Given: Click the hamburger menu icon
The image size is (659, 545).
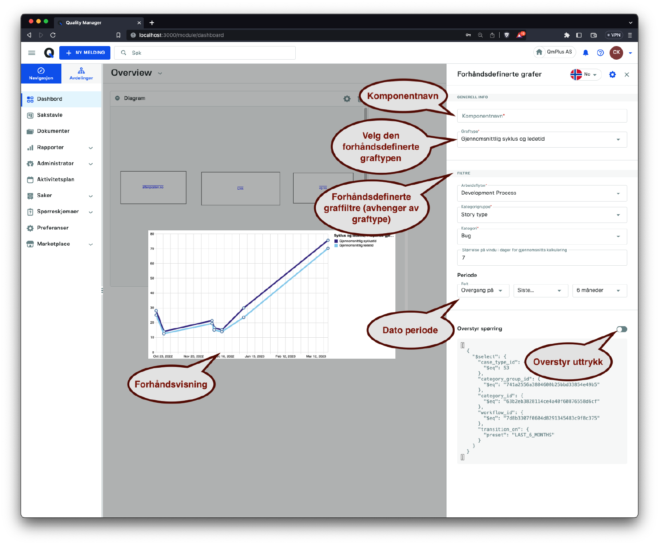Looking at the screenshot, I should (32, 53).
